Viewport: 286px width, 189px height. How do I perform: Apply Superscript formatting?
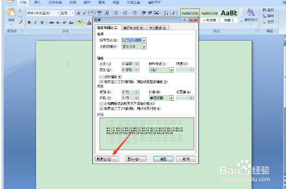(64, 23)
